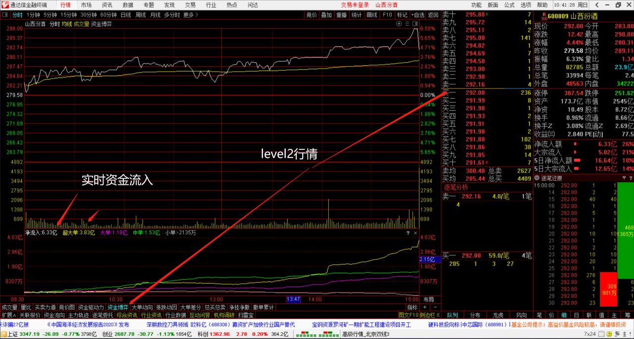Screen dimensions: 634x339
Task: Close the 资金博弈 indicator panel
Action: [x=415, y=233]
